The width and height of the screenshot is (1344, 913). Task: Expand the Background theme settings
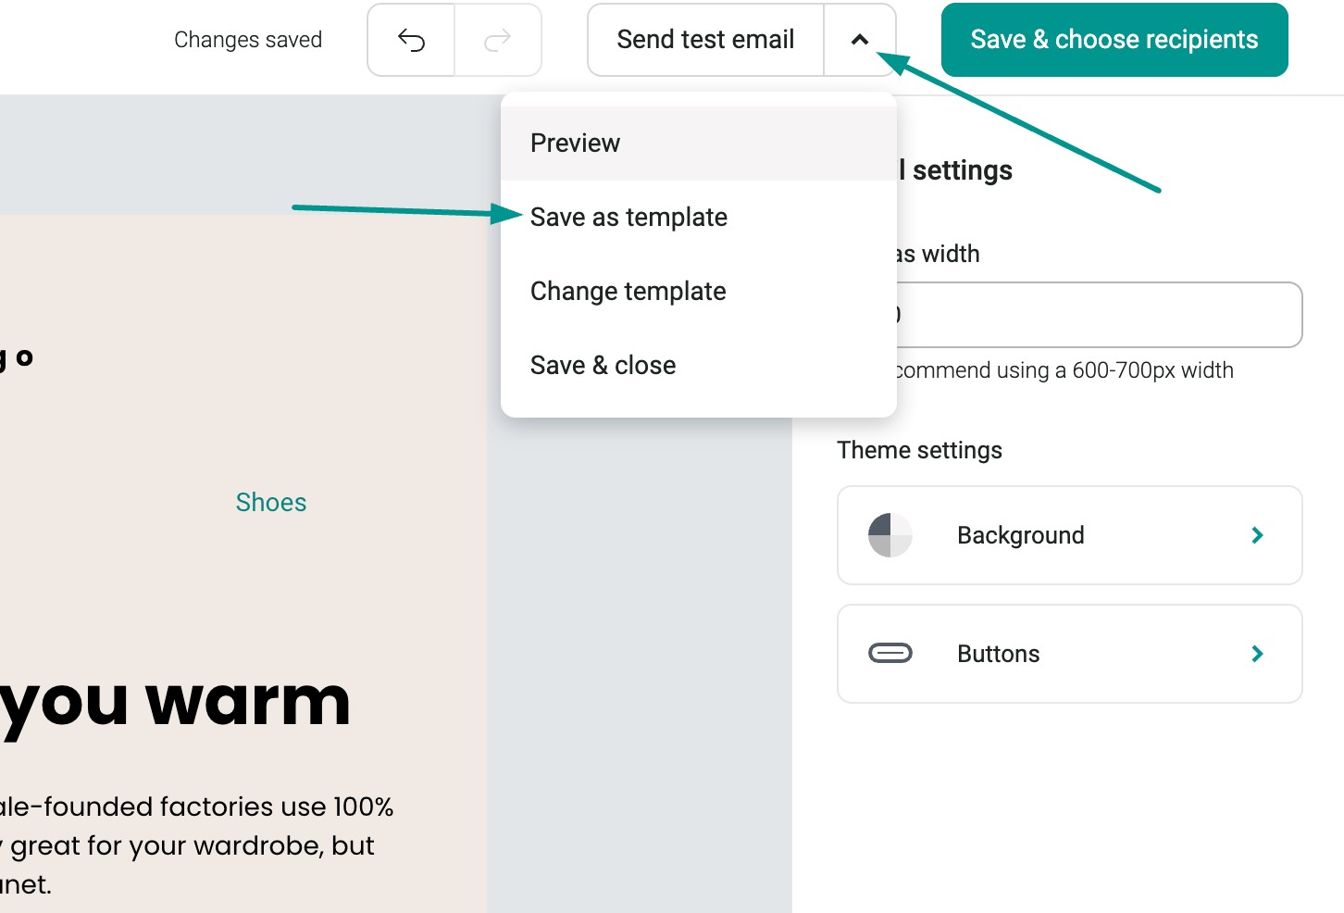click(x=1069, y=535)
